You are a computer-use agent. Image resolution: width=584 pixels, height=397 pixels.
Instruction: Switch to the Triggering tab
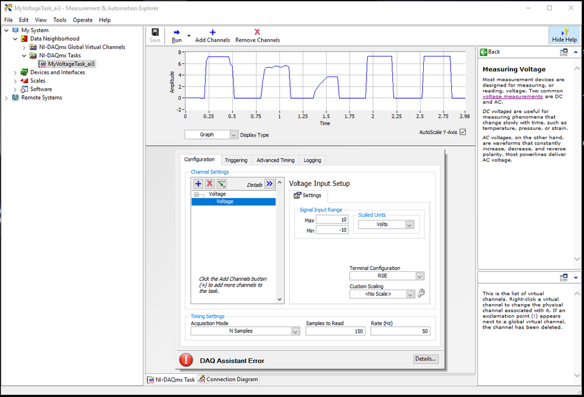tap(236, 160)
